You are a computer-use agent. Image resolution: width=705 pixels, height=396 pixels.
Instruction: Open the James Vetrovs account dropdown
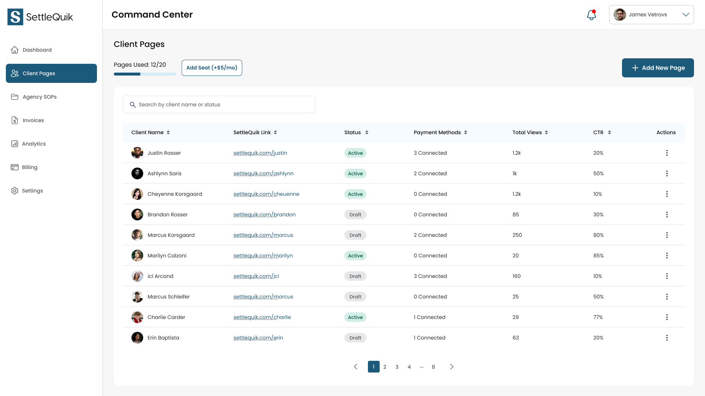[x=651, y=15]
